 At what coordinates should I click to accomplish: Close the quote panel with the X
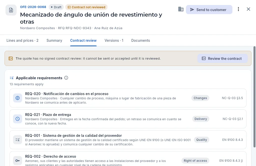(248, 9)
